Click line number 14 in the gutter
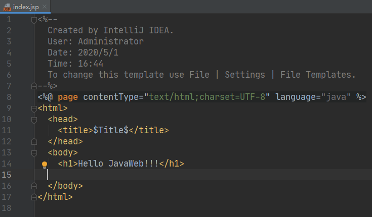 click(x=7, y=164)
